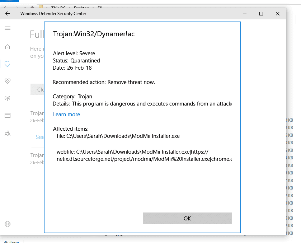Open the hamburger navigation menu
The width and height of the screenshot is (301, 243).
[8, 28]
